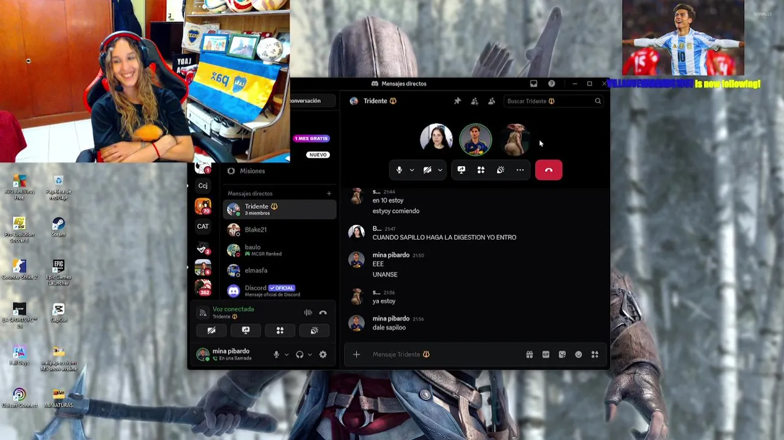Deafen with headphones icon in user panel
784x440 pixels.
coord(299,354)
